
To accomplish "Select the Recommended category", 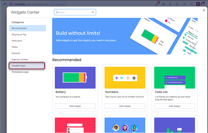I will pyautogui.click(x=27, y=28).
